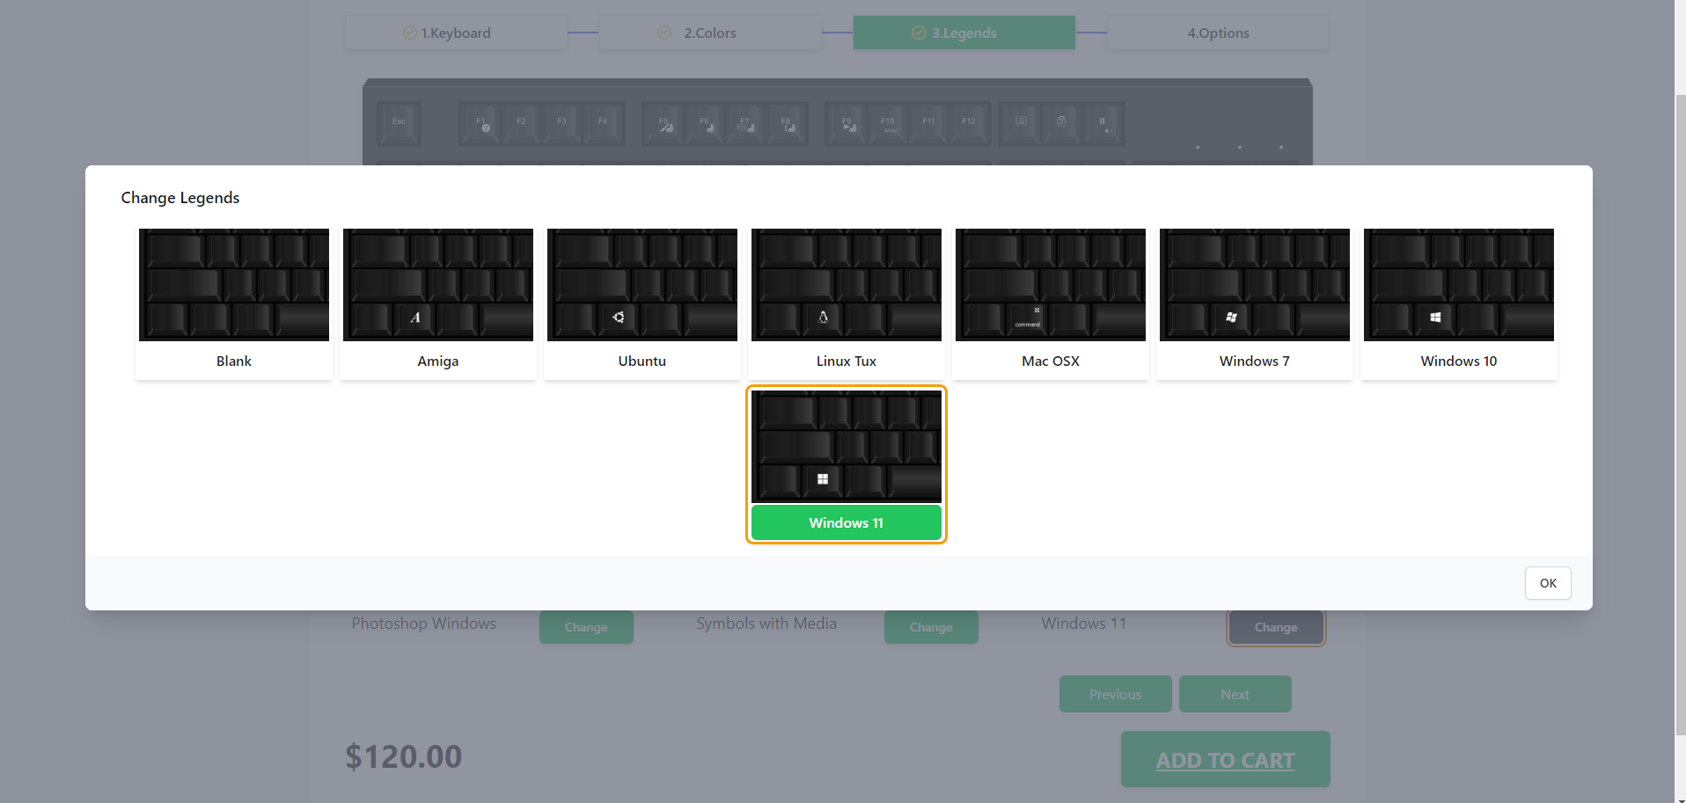
Task: Choose the Amiga legend option
Action: [438, 303]
